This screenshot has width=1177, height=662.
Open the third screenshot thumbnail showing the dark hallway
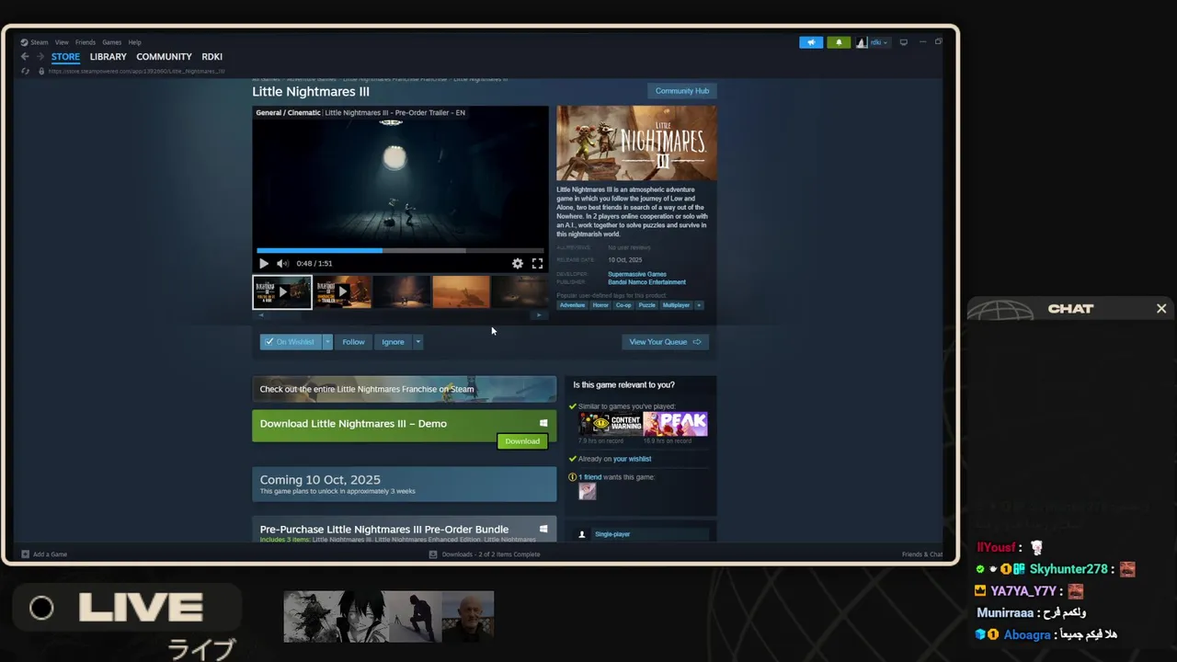pos(402,292)
